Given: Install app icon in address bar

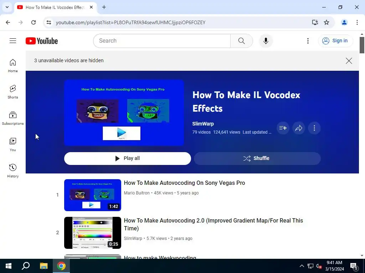Looking at the screenshot, I should 315,22.
